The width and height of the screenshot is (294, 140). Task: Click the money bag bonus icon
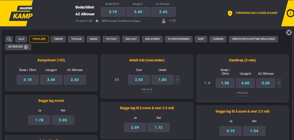click(164, 21)
